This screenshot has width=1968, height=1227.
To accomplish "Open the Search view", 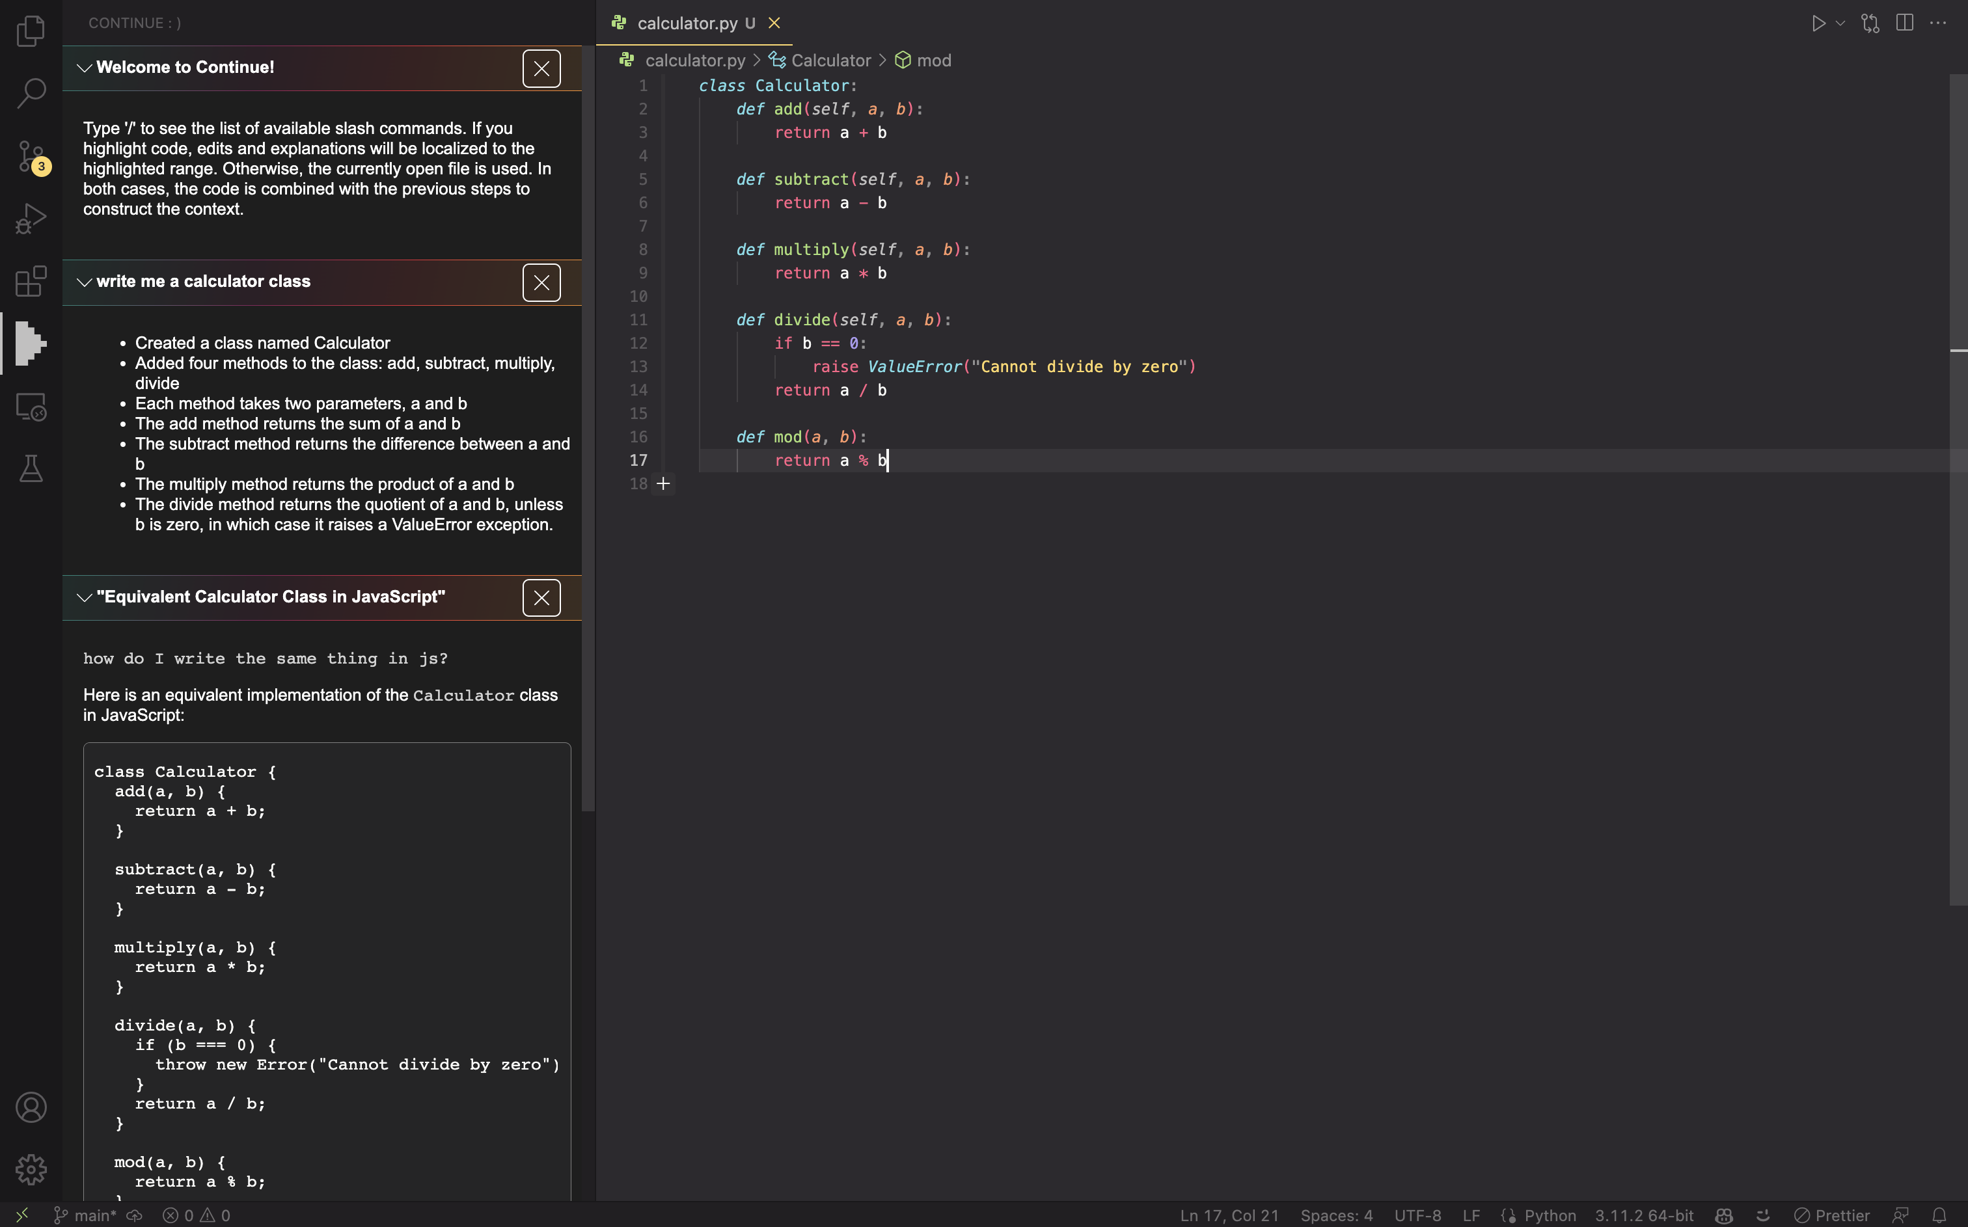I will (x=31, y=92).
